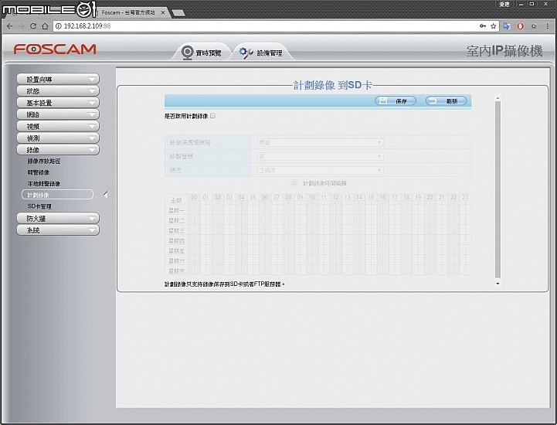Close the Foscam browser tab
Image resolution: width=557 pixels, height=425 pixels.
pos(163,12)
